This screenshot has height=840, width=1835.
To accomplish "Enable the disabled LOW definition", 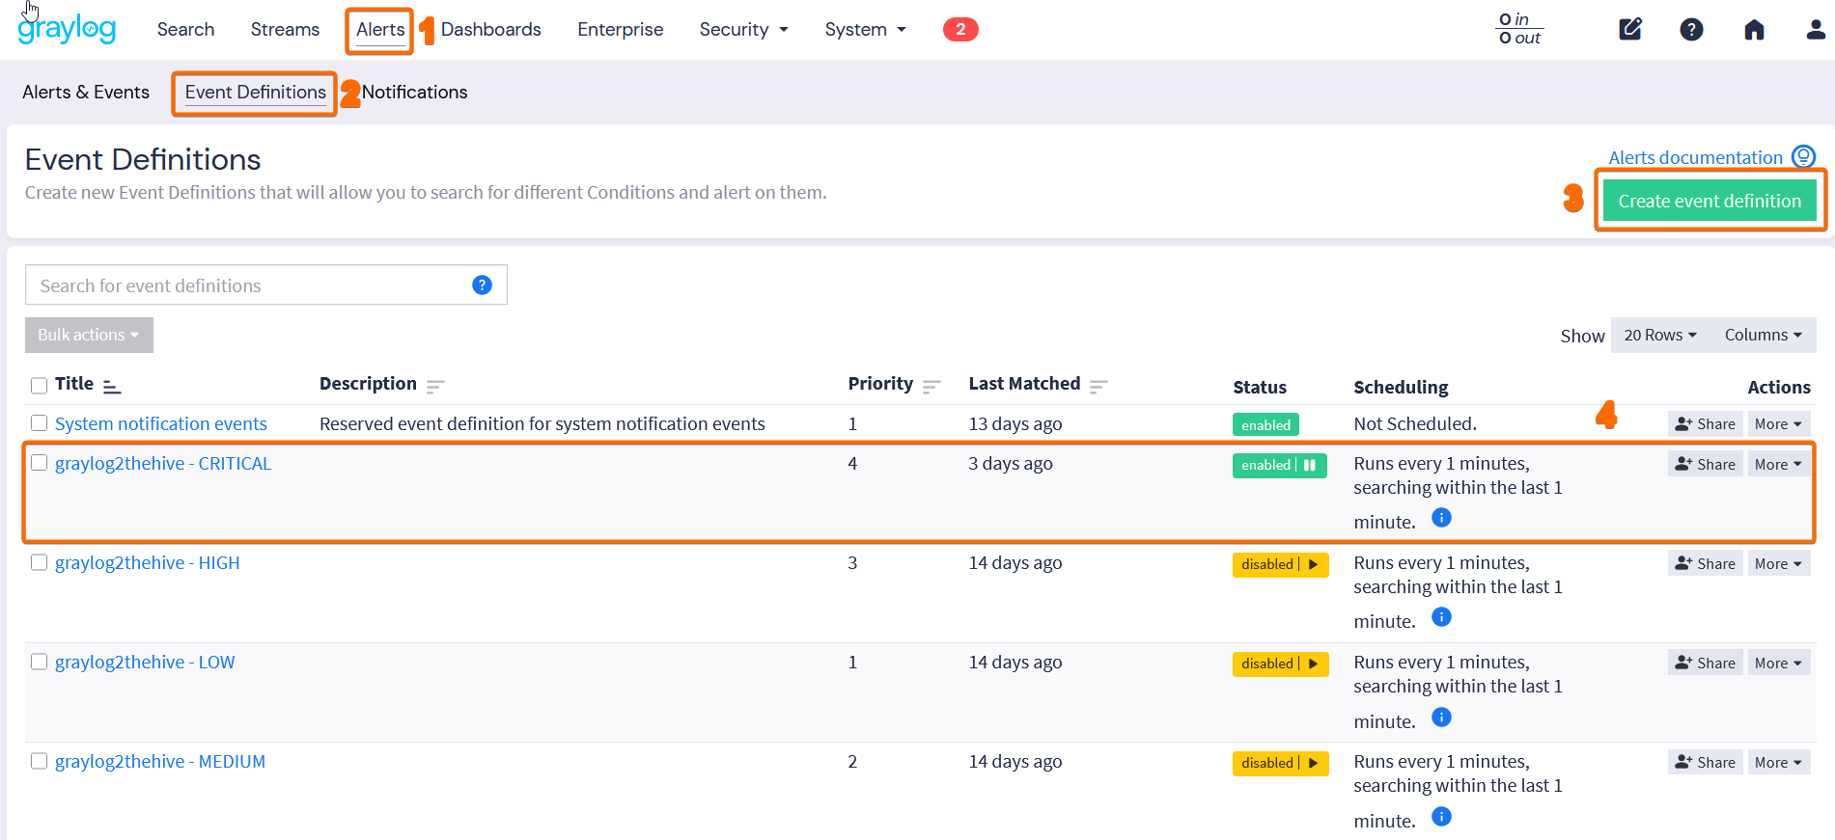I will pos(1313,664).
